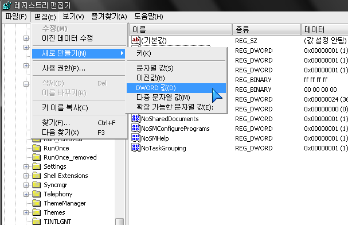348x225 pixels.
Task: Click the (값 설정 안됨) data cell
Action: [x=325, y=40]
